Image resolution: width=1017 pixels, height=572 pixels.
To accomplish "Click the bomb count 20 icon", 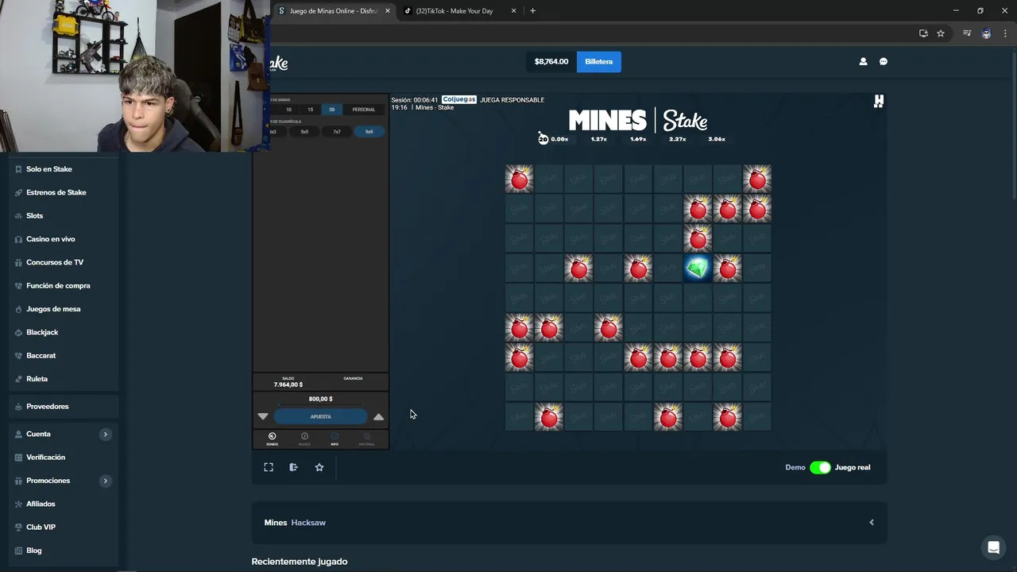I will click(x=543, y=138).
